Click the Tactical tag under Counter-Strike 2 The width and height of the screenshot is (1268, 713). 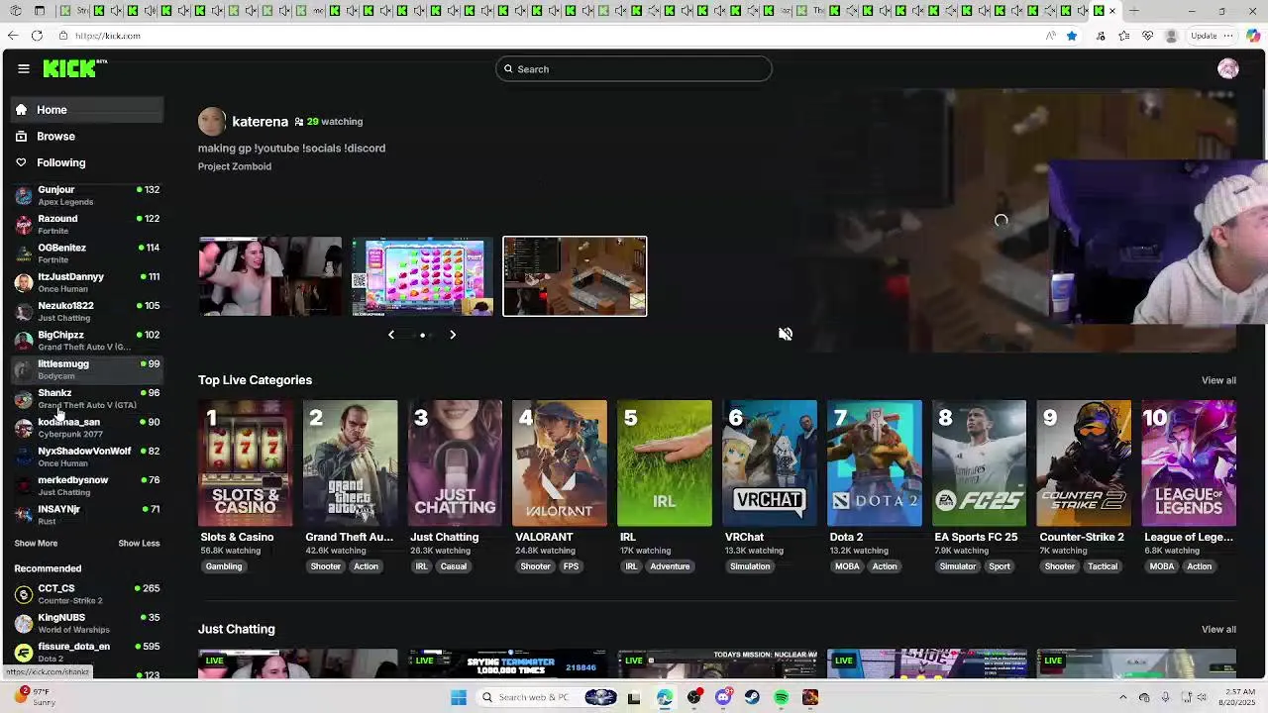(1103, 566)
